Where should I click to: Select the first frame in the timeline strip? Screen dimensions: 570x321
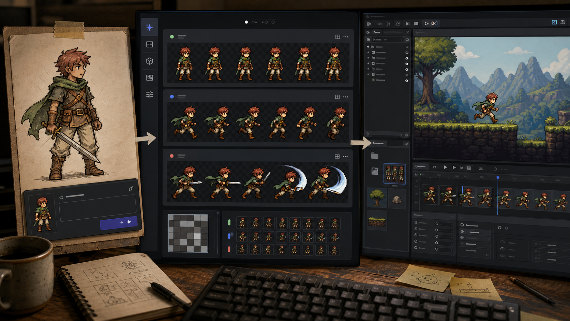click(430, 195)
